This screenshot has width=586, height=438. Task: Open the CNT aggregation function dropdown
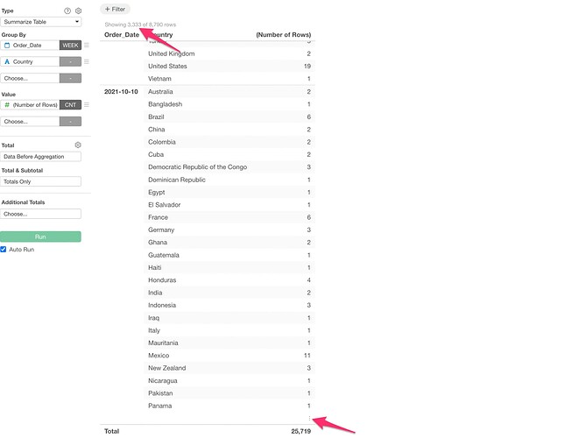[70, 105]
